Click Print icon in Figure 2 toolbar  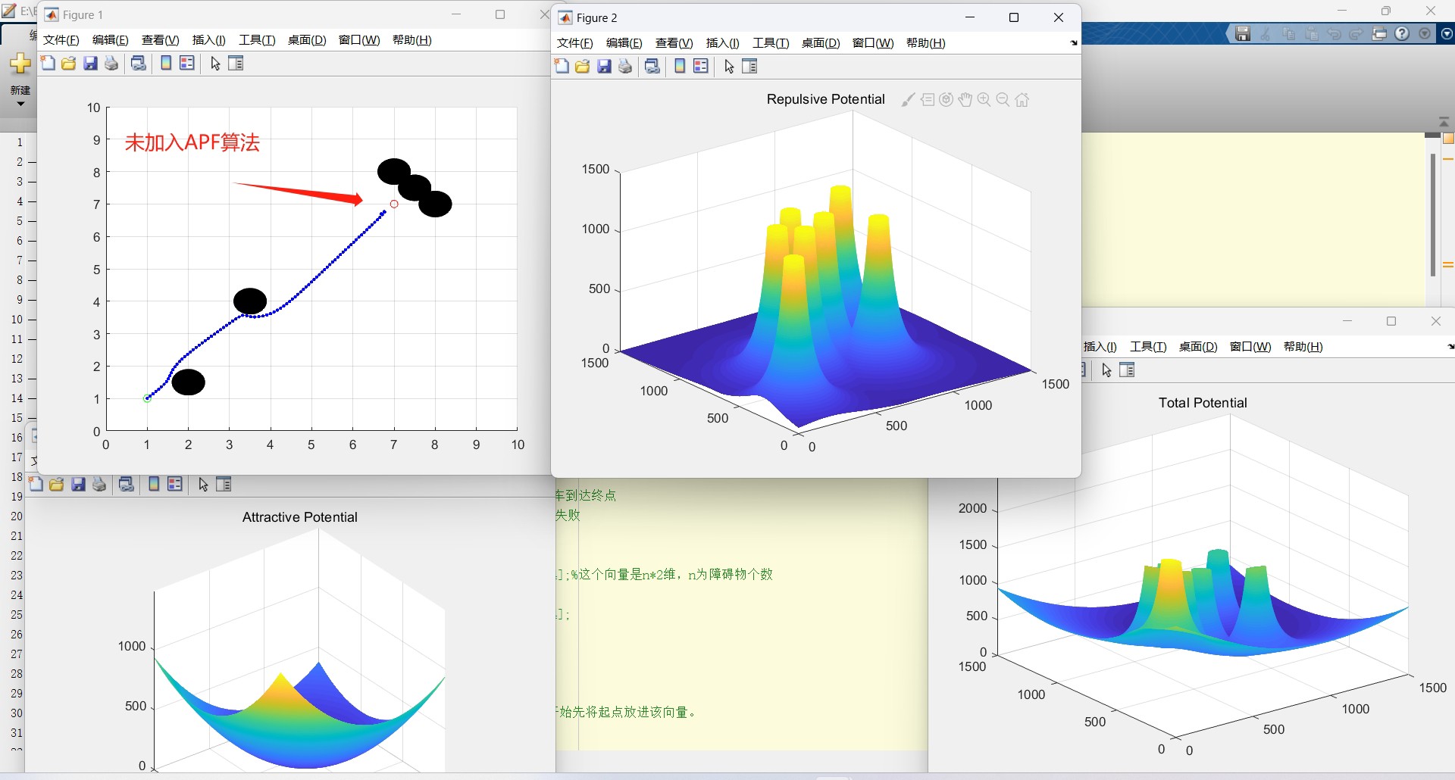coord(625,67)
